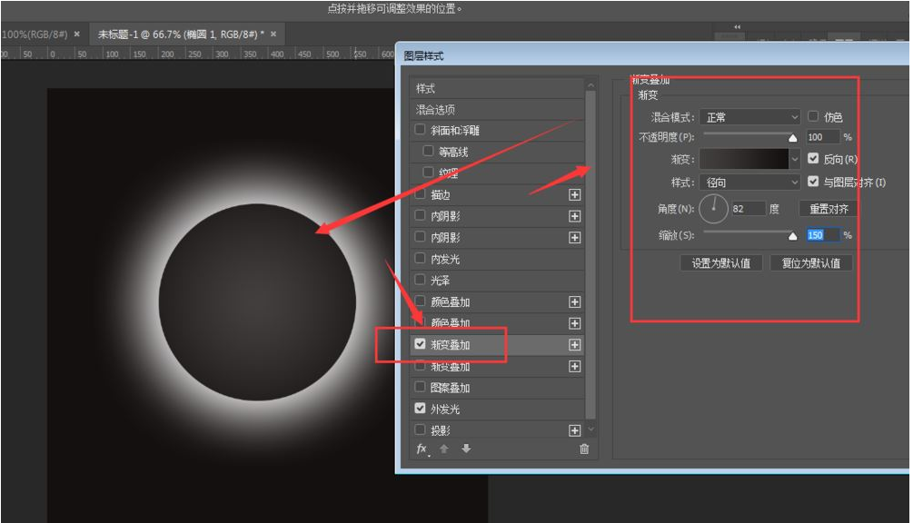The height and width of the screenshot is (523, 913).
Task: Click the 设置为默认值 button
Action: (720, 263)
